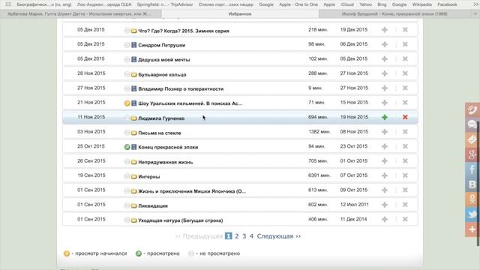Screen dimensions: 480x270
Task: Click plus icon in Бульварное кольцо row
Action: 385,73
